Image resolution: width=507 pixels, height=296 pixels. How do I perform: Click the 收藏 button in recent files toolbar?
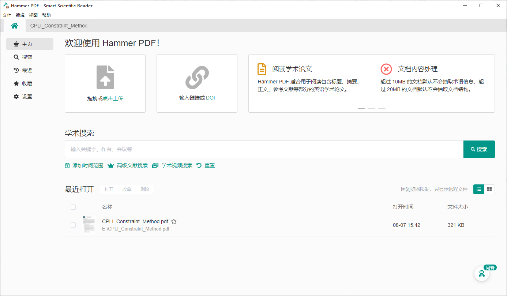[x=127, y=190]
